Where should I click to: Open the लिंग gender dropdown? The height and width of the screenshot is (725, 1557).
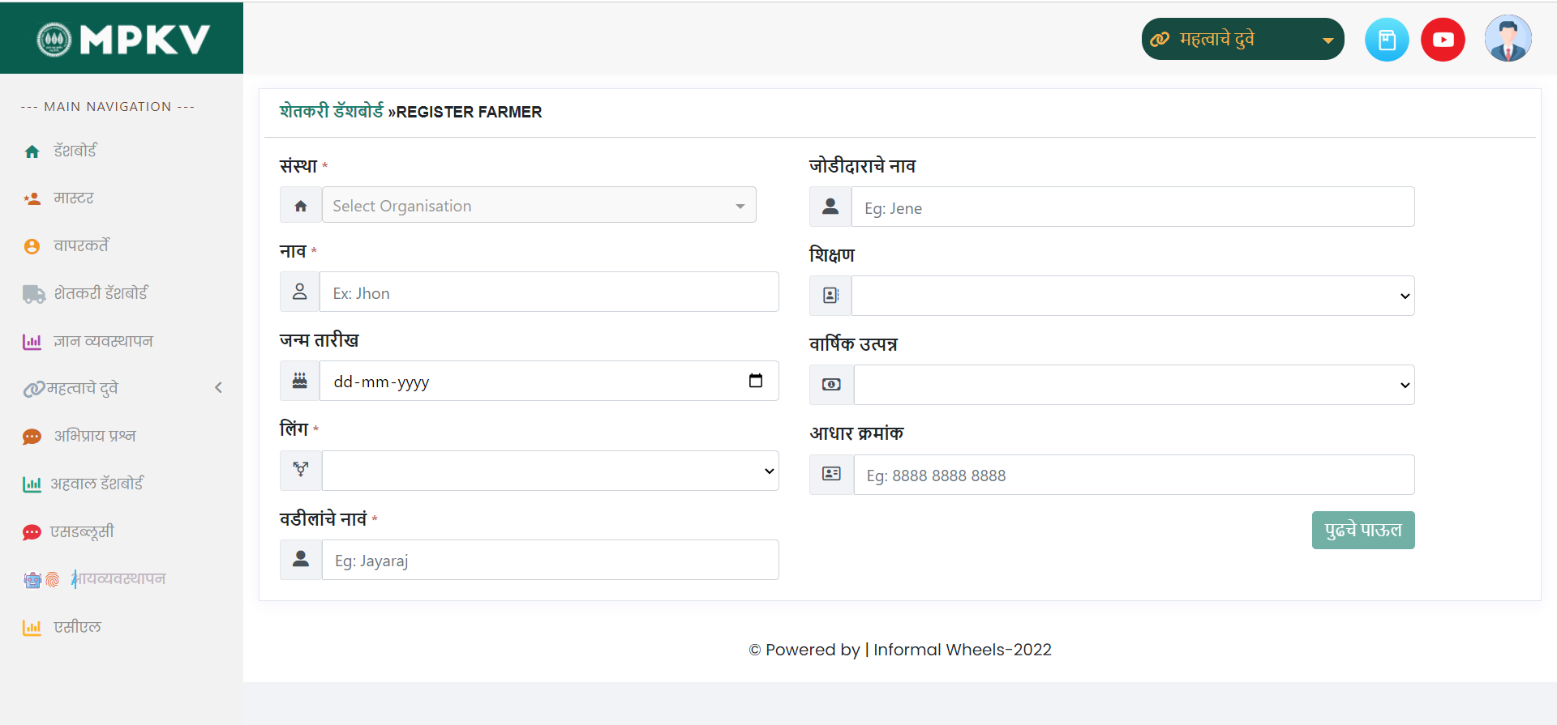[551, 471]
